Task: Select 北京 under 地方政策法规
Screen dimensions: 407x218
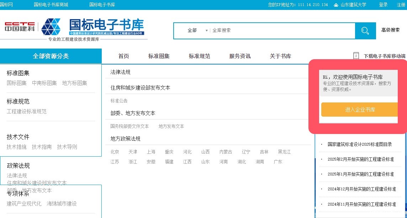Action: [x=115, y=152]
